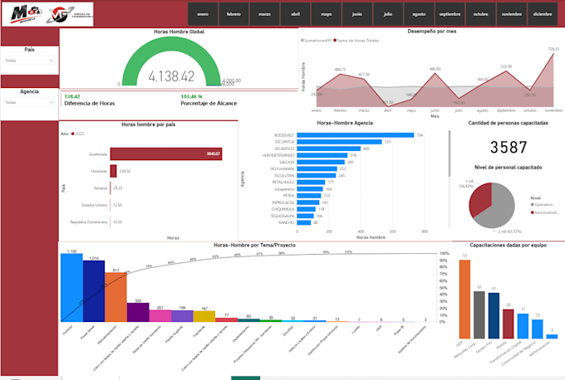The height and width of the screenshot is (380, 565).
Task: Toggle the SumaHorasKPI legend marker
Action: 302,41
